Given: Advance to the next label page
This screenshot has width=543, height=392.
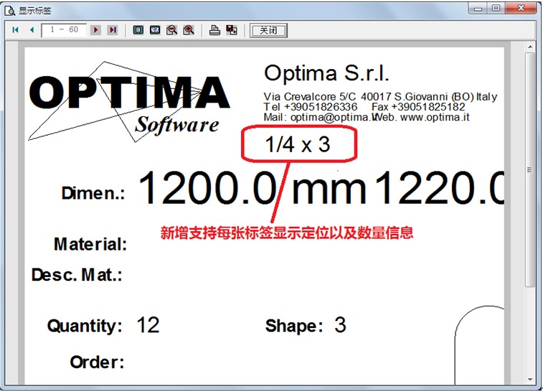Looking at the screenshot, I should coord(96,30).
